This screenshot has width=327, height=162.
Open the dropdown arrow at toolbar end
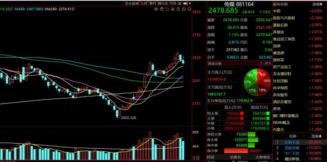(190, 3)
